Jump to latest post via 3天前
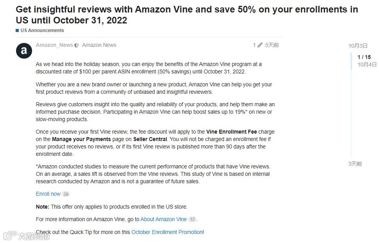This screenshot has height=243, width=379. 355,164
